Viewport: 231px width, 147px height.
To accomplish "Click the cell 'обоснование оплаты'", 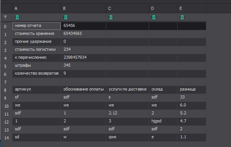I will tap(83, 90).
